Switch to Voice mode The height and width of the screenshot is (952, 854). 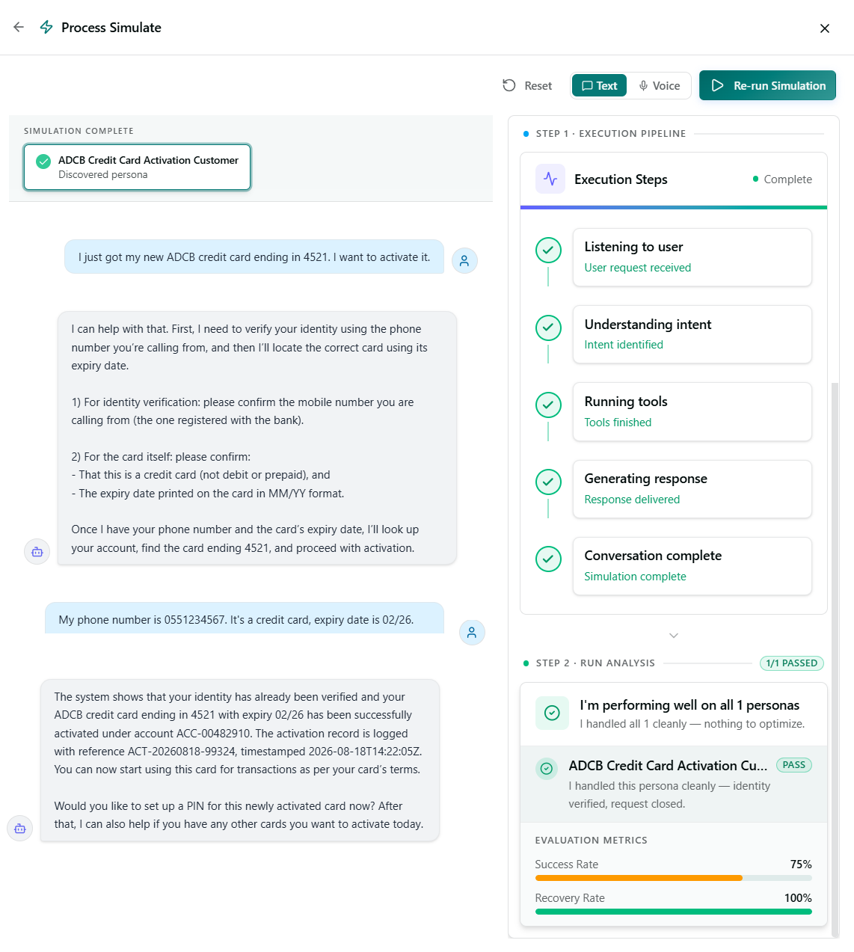click(x=660, y=86)
